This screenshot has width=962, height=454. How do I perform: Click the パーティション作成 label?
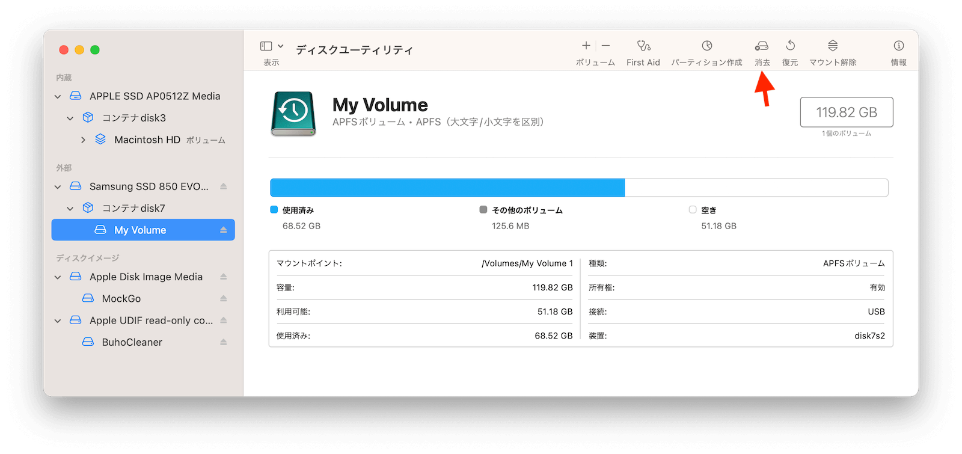coord(707,63)
